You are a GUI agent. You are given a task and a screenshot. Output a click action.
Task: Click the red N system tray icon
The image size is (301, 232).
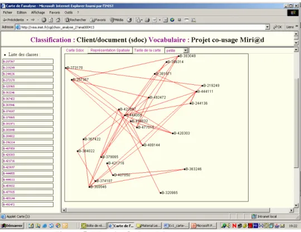click(234, 226)
